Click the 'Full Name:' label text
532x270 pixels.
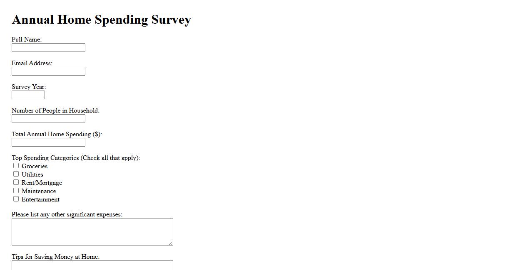click(x=27, y=39)
